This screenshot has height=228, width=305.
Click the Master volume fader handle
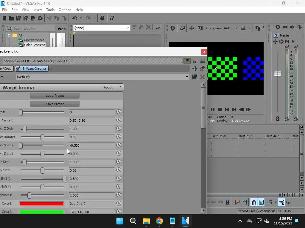pyautogui.click(x=278, y=74)
